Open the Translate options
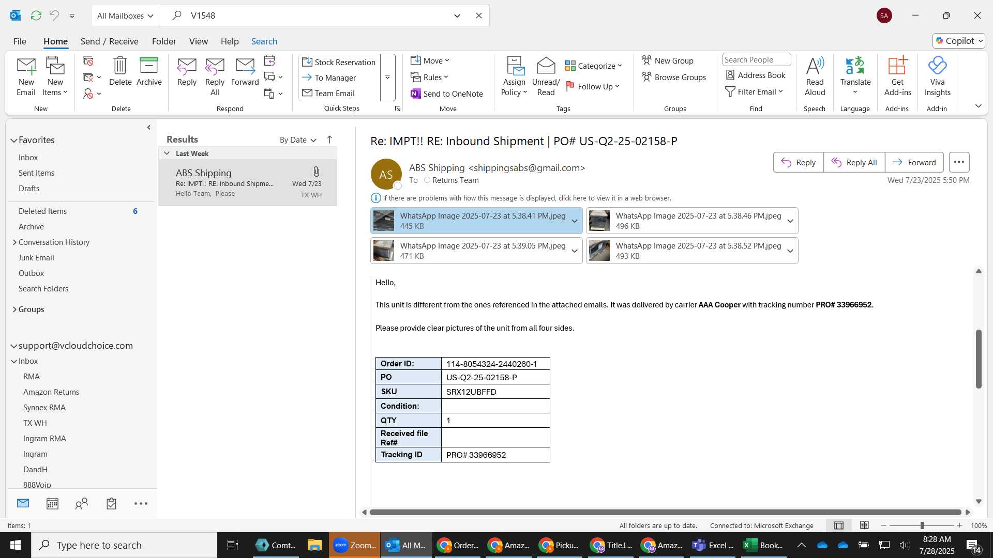The width and height of the screenshot is (993, 558). pos(855,76)
